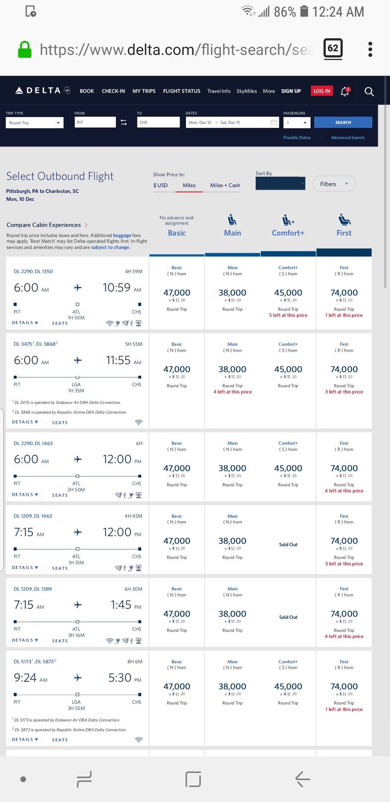The image size is (390, 802).
Task: Expand the Filters dropdown
Action: coord(334,184)
